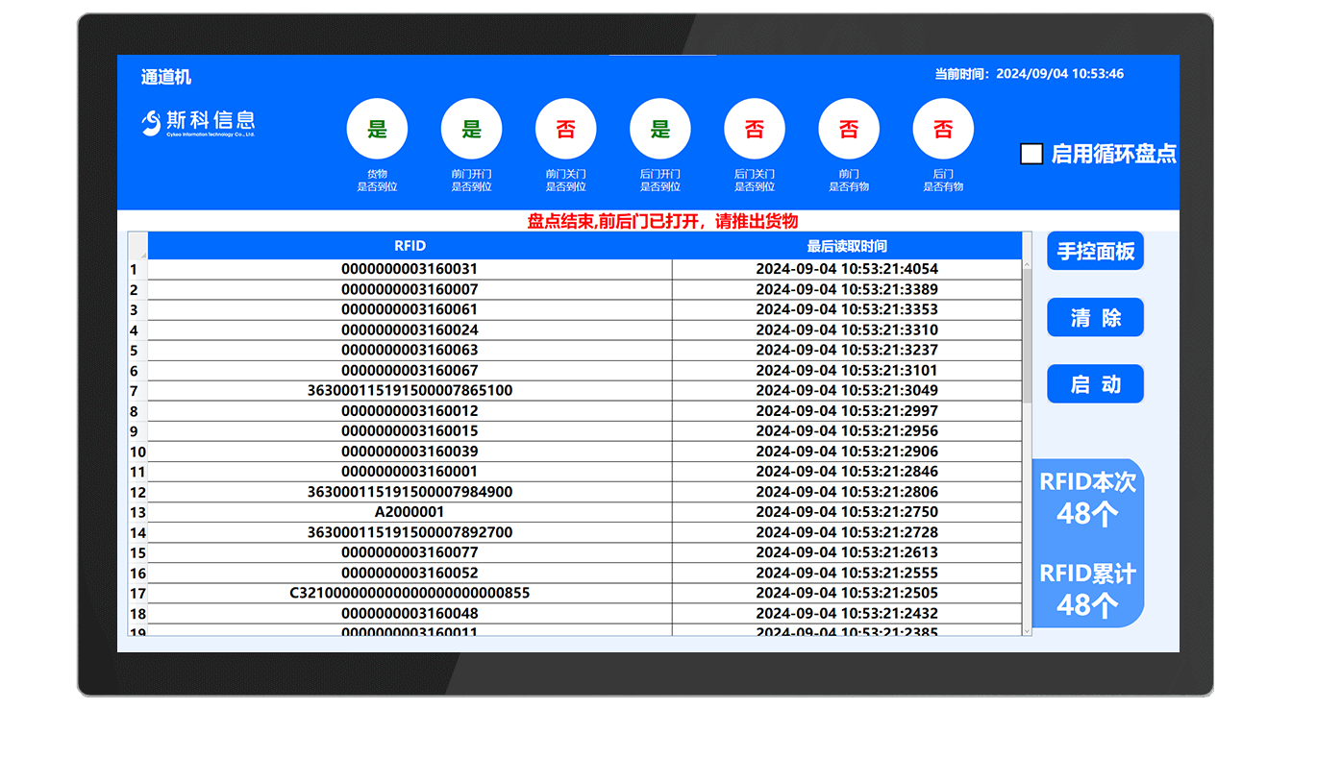Click the select-all corner cell of table
Viewport: 1317px width, 758px height.
[x=137, y=246]
